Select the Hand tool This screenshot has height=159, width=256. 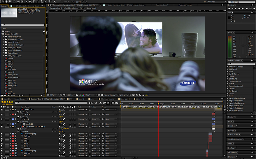[6, 1]
